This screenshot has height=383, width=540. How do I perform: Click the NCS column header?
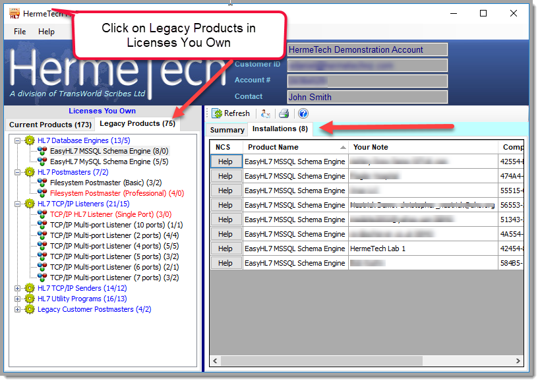pos(226,147)
